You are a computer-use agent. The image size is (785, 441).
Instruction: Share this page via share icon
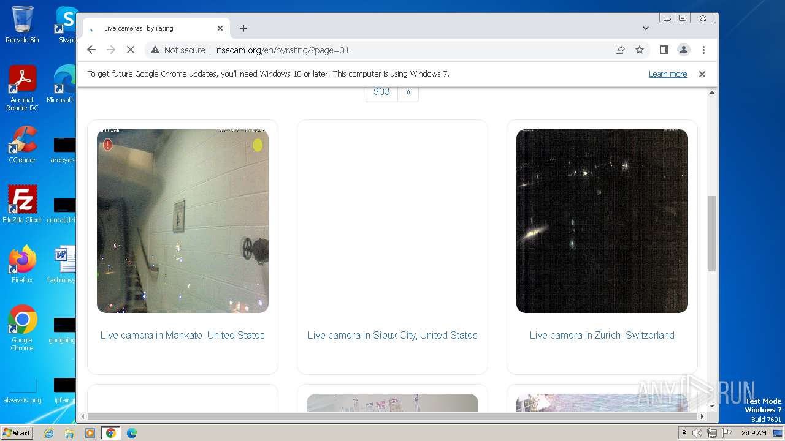click(620, 50)
